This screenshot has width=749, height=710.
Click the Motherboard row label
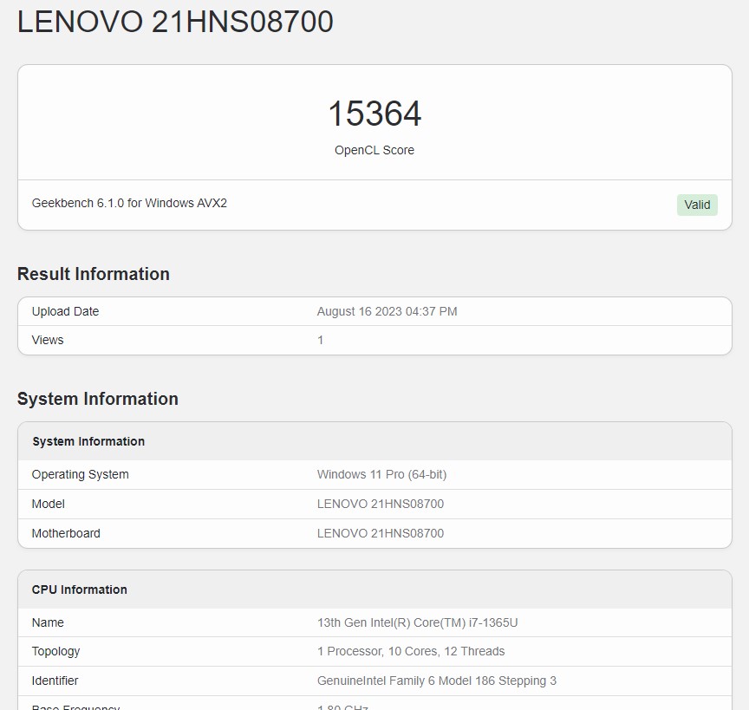click(66, 533)
